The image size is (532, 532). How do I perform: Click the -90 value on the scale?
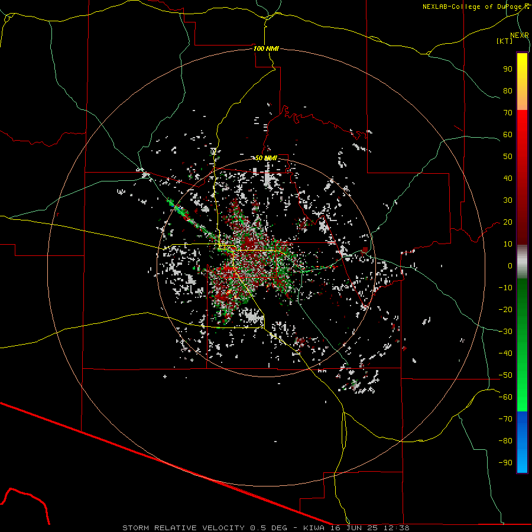tap(505, 463)
